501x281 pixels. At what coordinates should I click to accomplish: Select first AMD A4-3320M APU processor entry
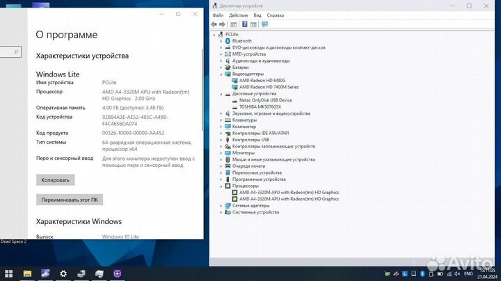pos(289,193)
